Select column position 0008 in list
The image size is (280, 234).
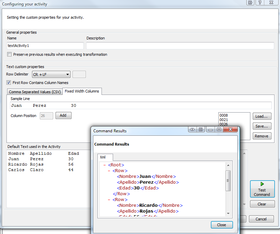[223, 115]
